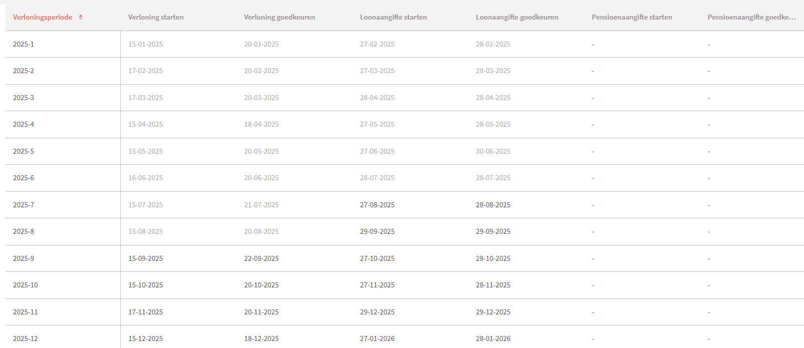The image size is (804, 348).
Task: Click the Verloningsperiode sort arrow icon
Action: tap(81, 17)
